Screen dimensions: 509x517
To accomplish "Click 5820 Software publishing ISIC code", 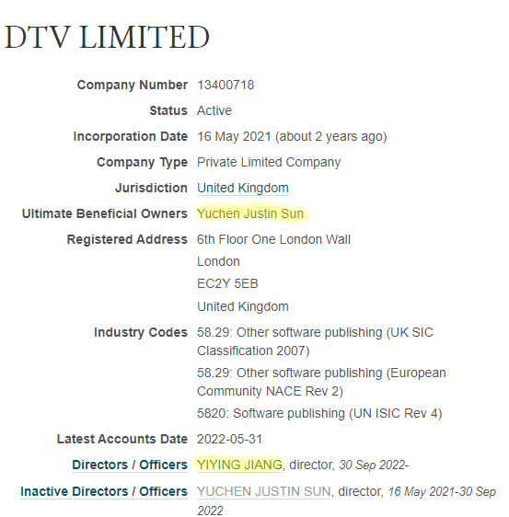I will click(x=319, y=413).
